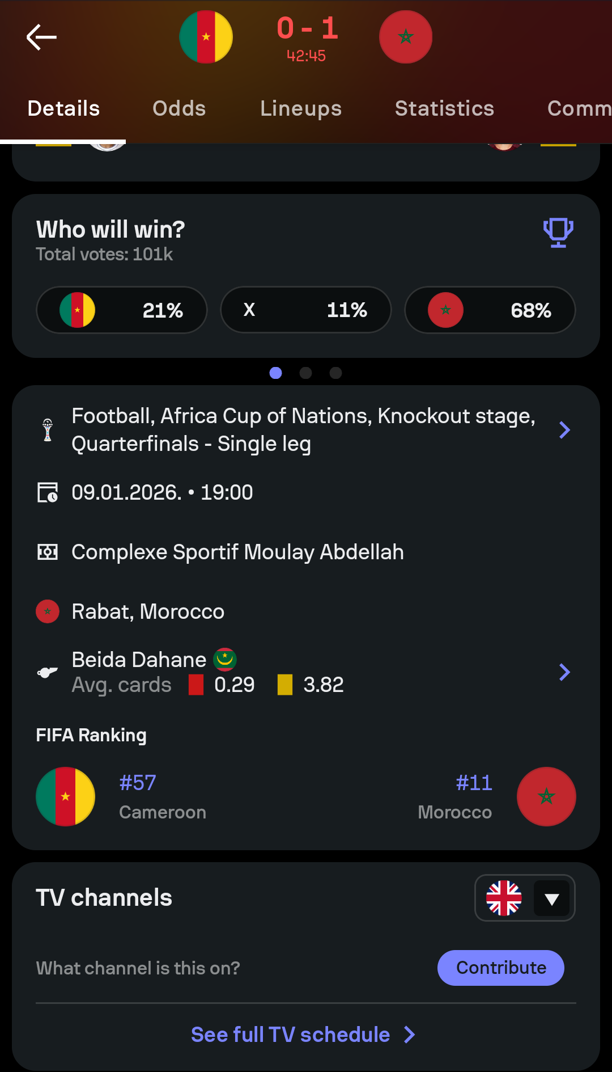Screen dimensions: 612x1072
Task: Expand referee Beida Dahane details chevron
Action: (564, 672)
